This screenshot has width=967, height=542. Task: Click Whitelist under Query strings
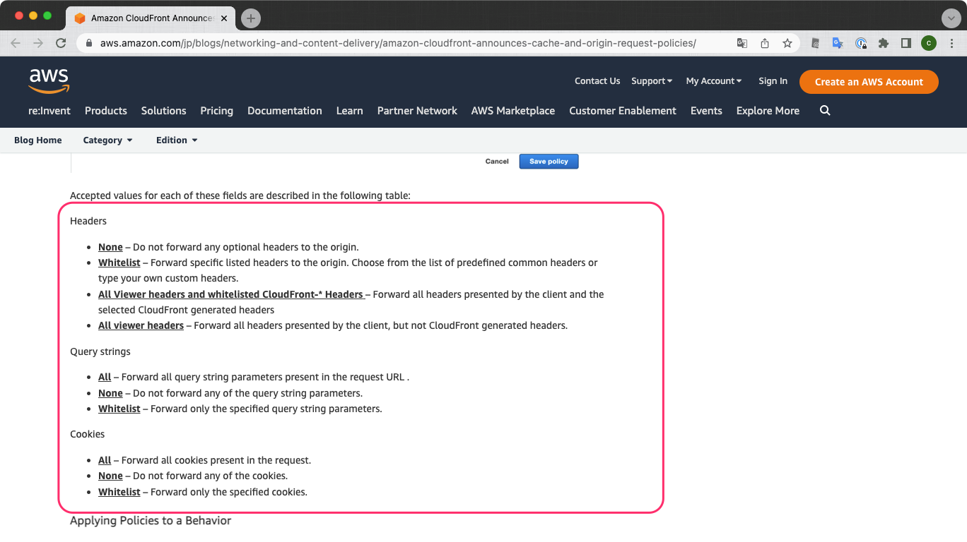click(x=119, y=409)
